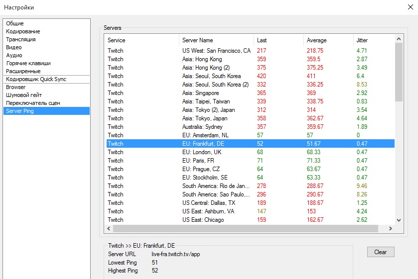This screenshot has width=418, height=279.
Task: Go to Видео settings
Action: click(x=14, y=47)
